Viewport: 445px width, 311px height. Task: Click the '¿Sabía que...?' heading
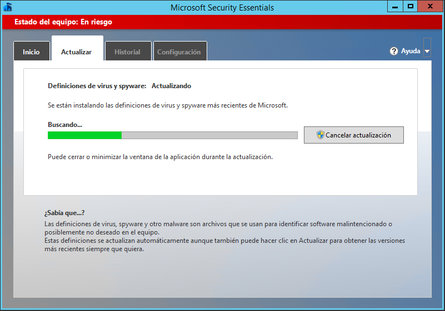point(64,213)
